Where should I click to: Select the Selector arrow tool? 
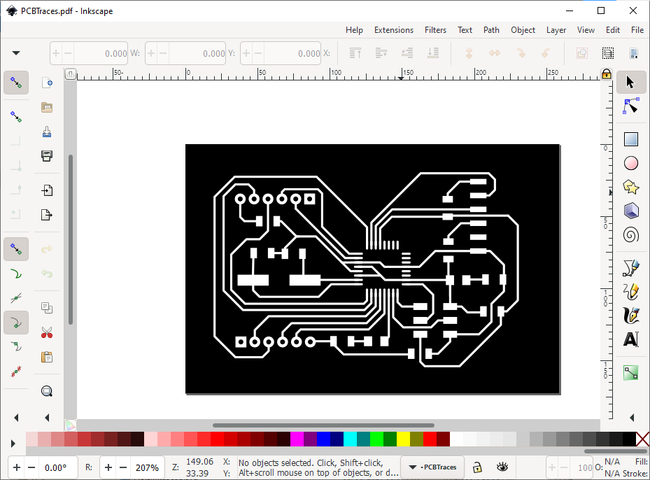coord(630,82)
